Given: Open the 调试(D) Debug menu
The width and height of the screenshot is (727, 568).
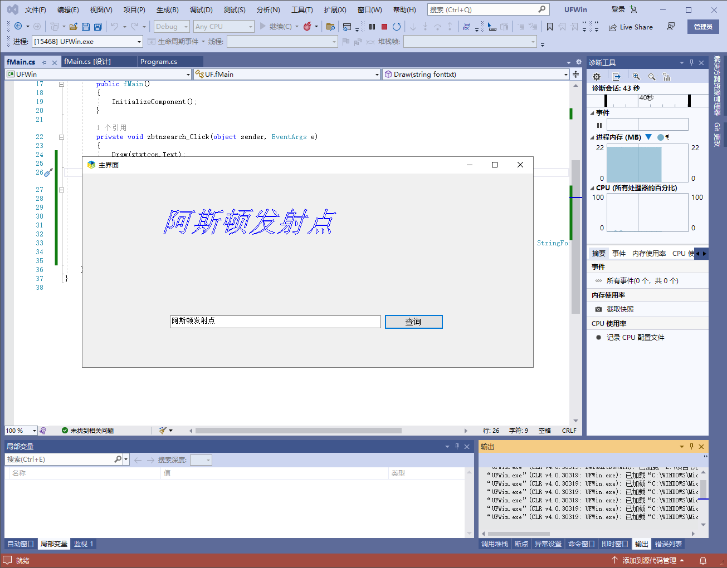Looking at the screenshot, I should 201,9.
